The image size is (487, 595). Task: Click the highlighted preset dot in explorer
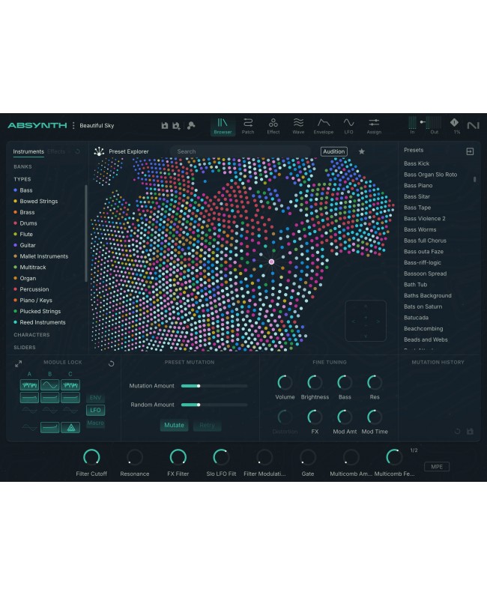pyautogui.click(x=271, y=262)
